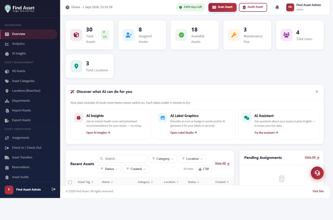Image resolution: width=333 pixels, height=220 pixels.
Task: Click the FA user avatar in header
Action: 290,7
